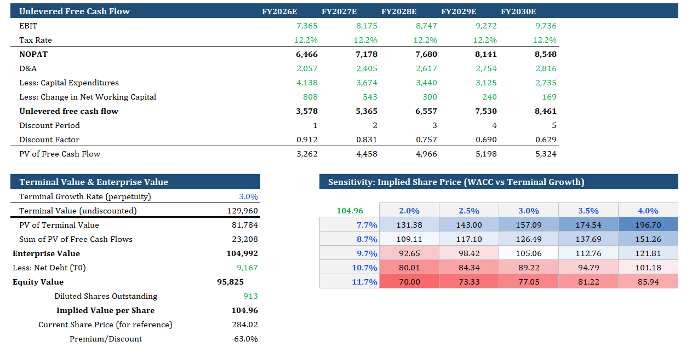
Task: Select the Enterprise Value figure 104,992
Action: (242, 253)
